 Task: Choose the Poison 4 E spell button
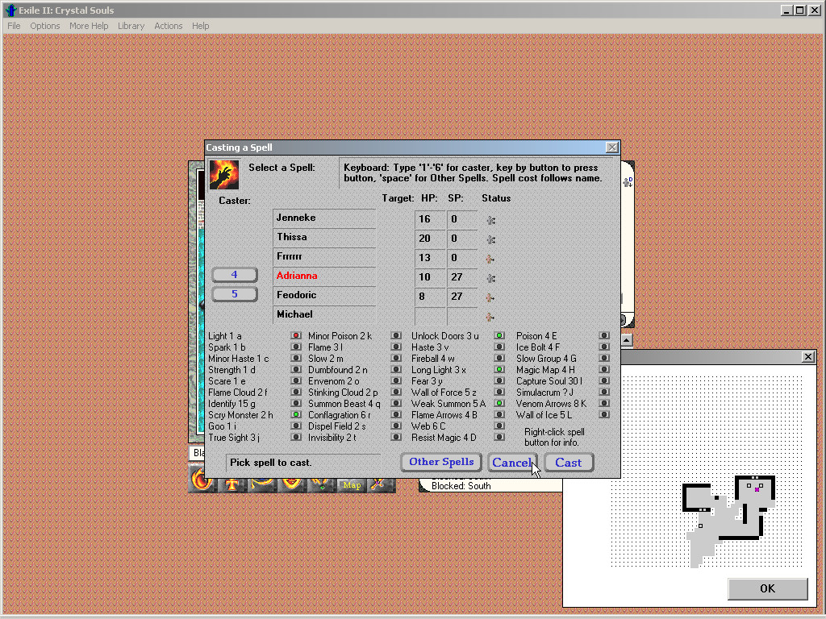tap(604, 336)
